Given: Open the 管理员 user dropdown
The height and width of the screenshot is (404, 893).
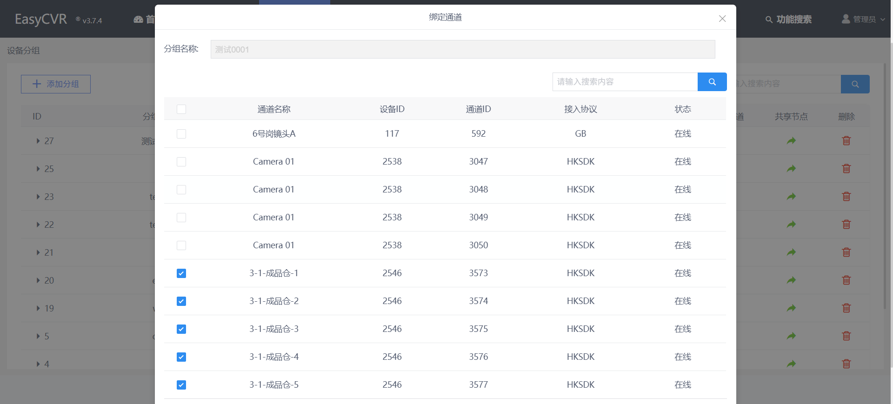Looking at the screenshot, I should 864,19.
